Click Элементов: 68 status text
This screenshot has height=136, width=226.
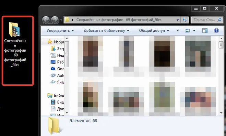click(x=83, y=121)
